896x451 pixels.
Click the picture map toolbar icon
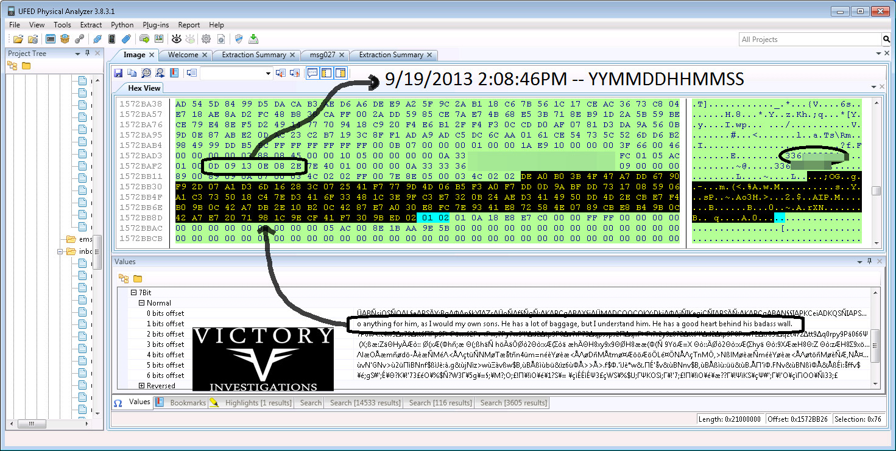[x=158, y=39]
